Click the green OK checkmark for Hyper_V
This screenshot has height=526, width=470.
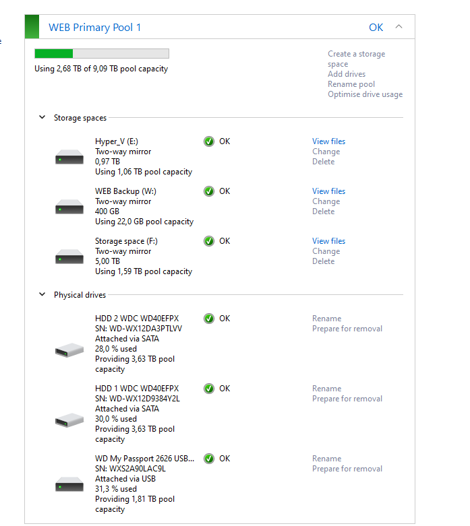click(209, 141)
